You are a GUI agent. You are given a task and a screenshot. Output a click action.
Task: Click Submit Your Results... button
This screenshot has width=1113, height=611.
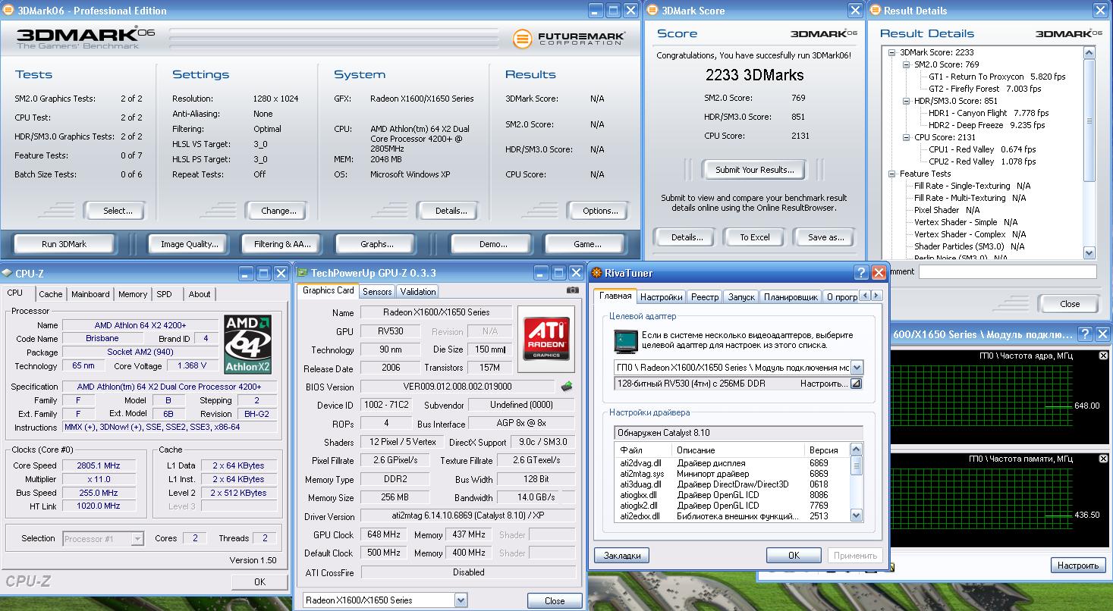pyautogui.click(x=754, y=170)
